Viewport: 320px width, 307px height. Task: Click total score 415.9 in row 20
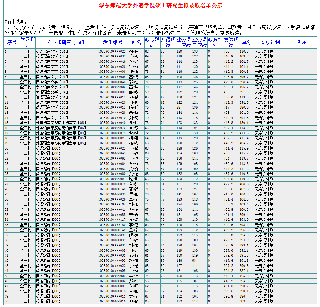pos(244,149)
